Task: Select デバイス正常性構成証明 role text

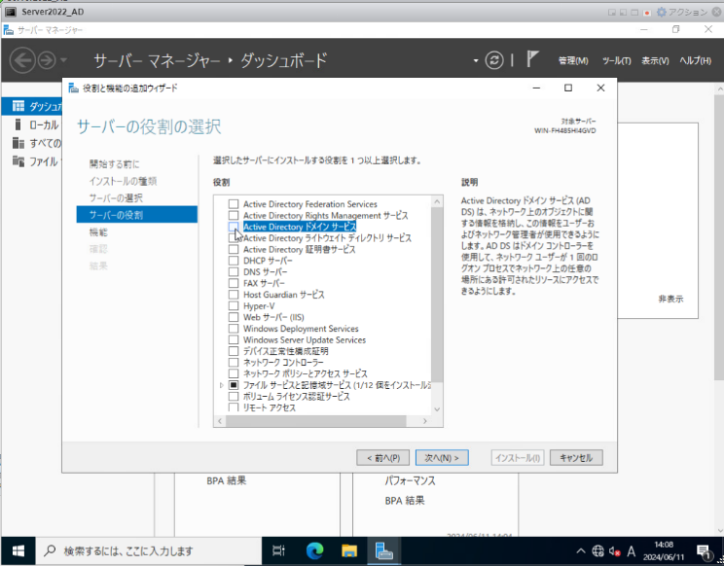Action: click(286, 351)
